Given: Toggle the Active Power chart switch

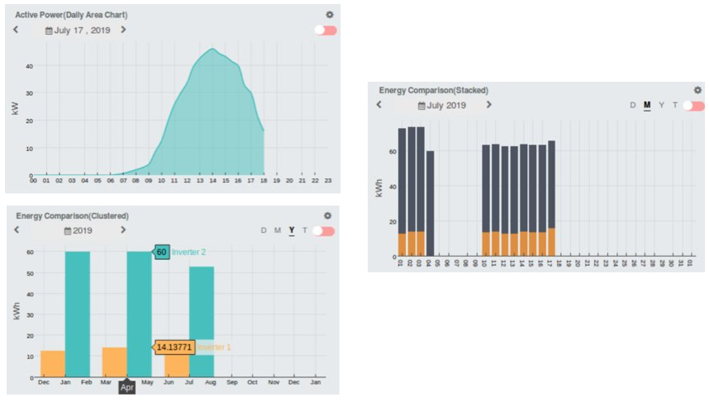Looking at the screenshot, I should click(x=325, y=31).
